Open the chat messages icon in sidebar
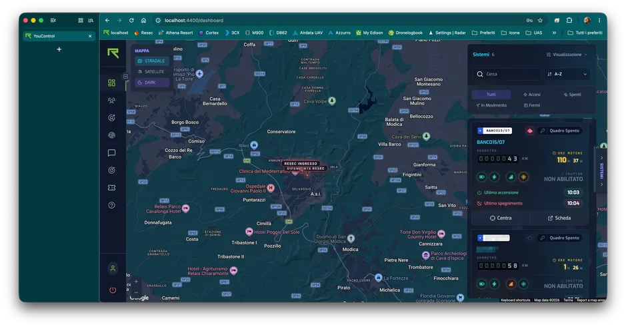The image size is (626, 327). [112, 153]
